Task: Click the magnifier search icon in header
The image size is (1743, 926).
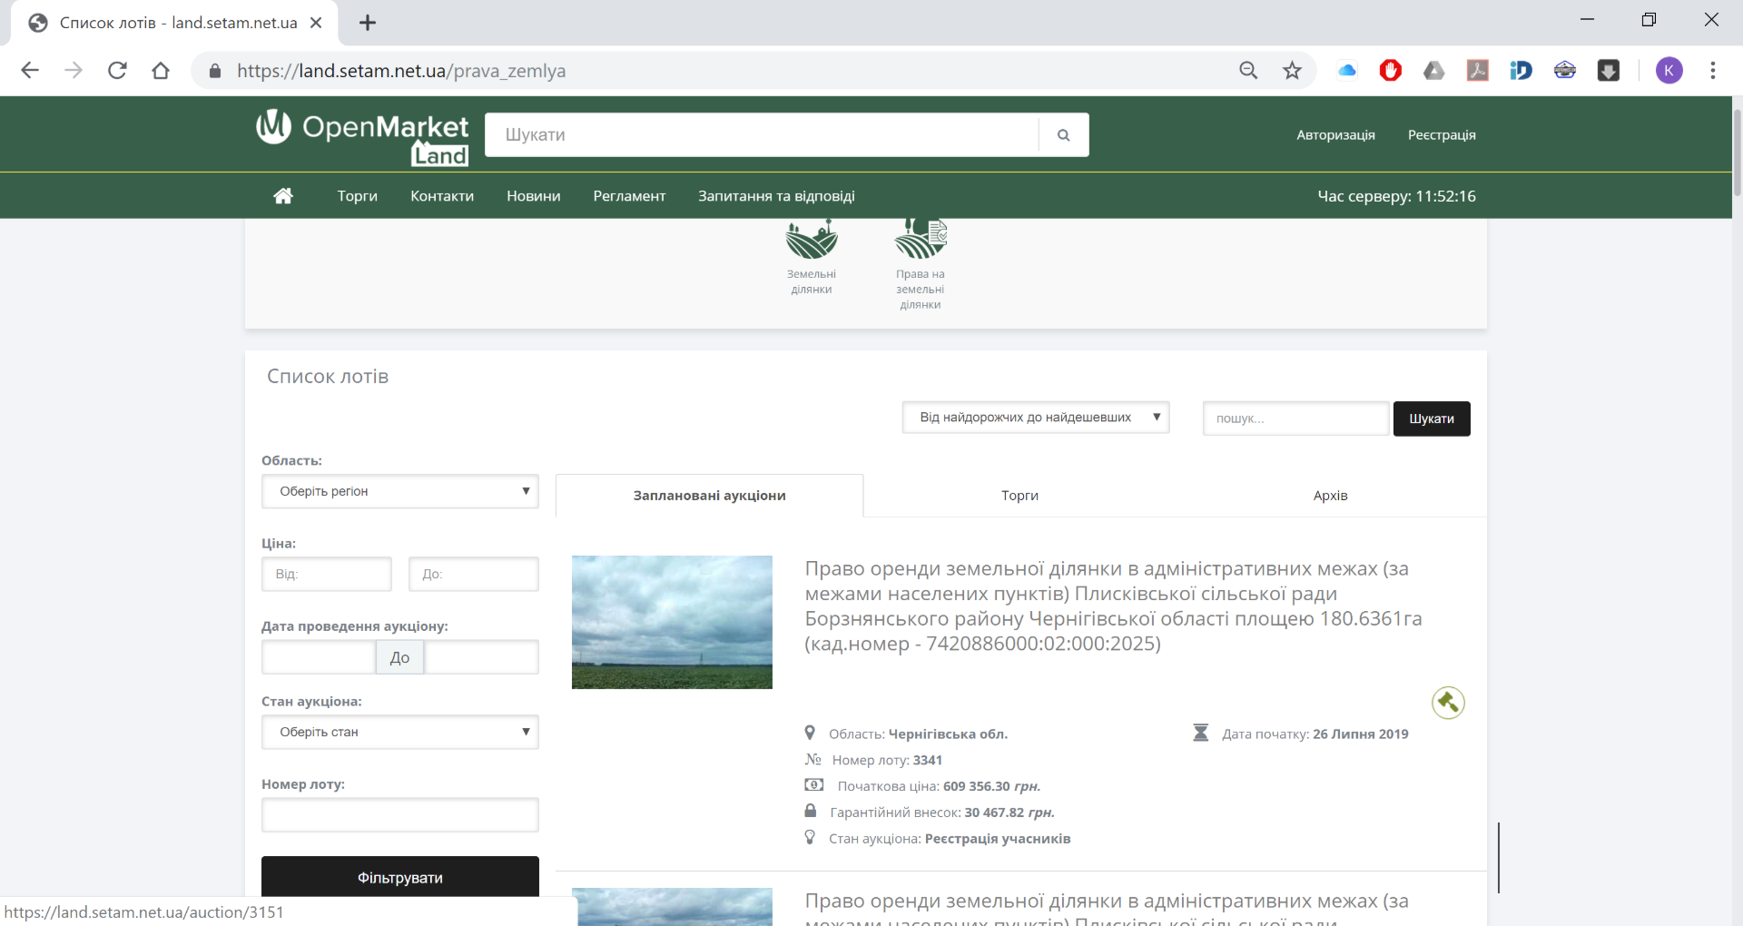Action: [1063, 135]
